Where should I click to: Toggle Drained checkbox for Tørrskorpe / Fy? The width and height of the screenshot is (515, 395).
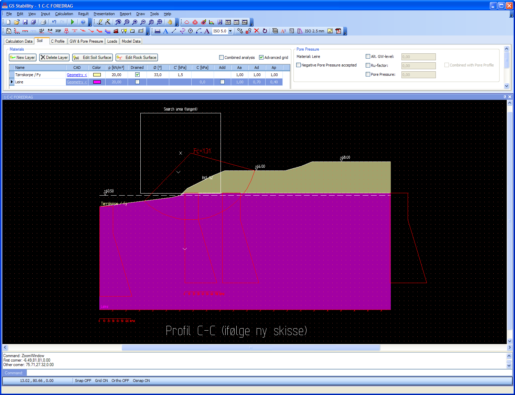pos(137,75)
